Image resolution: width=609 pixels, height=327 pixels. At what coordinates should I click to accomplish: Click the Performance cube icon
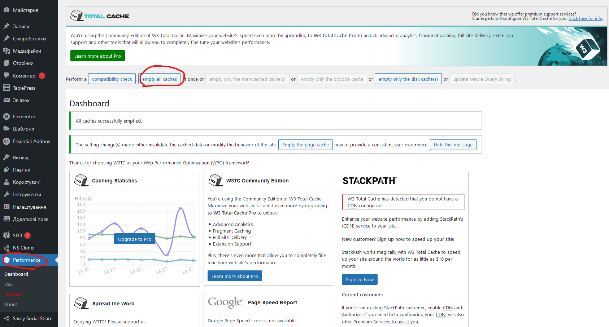coord(6,260)
